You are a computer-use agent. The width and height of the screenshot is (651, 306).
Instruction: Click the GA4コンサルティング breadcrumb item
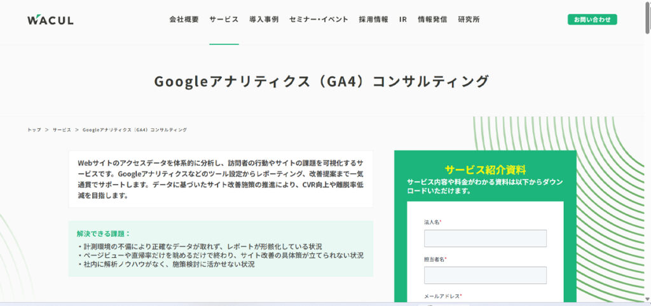tap(135, 130)
